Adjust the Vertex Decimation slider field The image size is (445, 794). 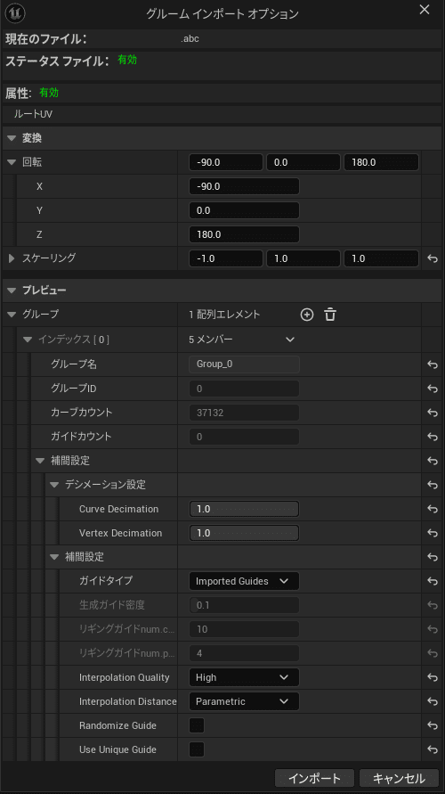[x=244, y=533]
